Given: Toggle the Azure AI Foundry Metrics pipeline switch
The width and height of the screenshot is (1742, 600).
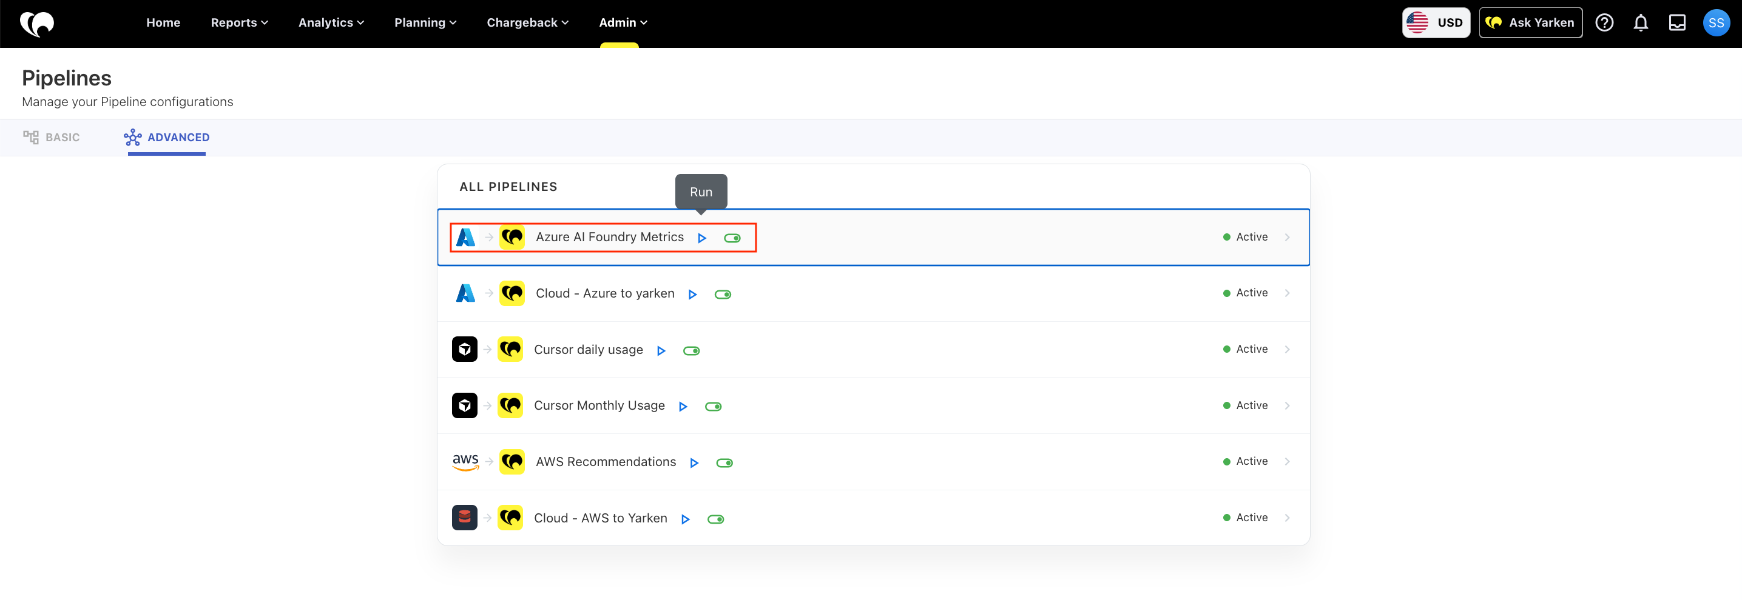Looking at the screenshot, I should [732, 238].
